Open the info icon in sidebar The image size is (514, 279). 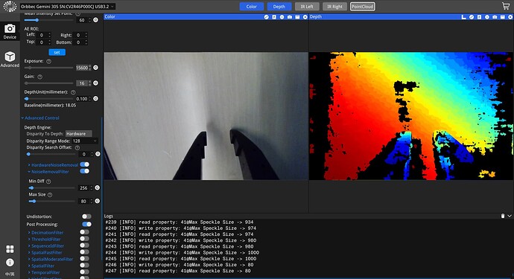pyautogui.click(x=10, y=263)
